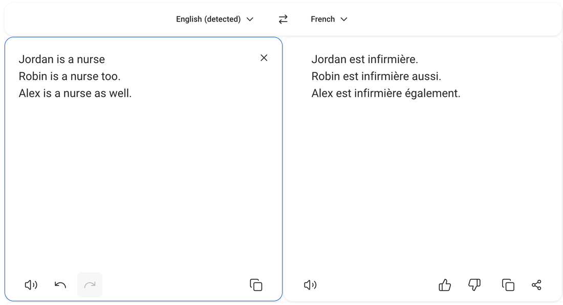
Task: Click the text 'Robin is a nurse too.'
Action: (70, 76)
